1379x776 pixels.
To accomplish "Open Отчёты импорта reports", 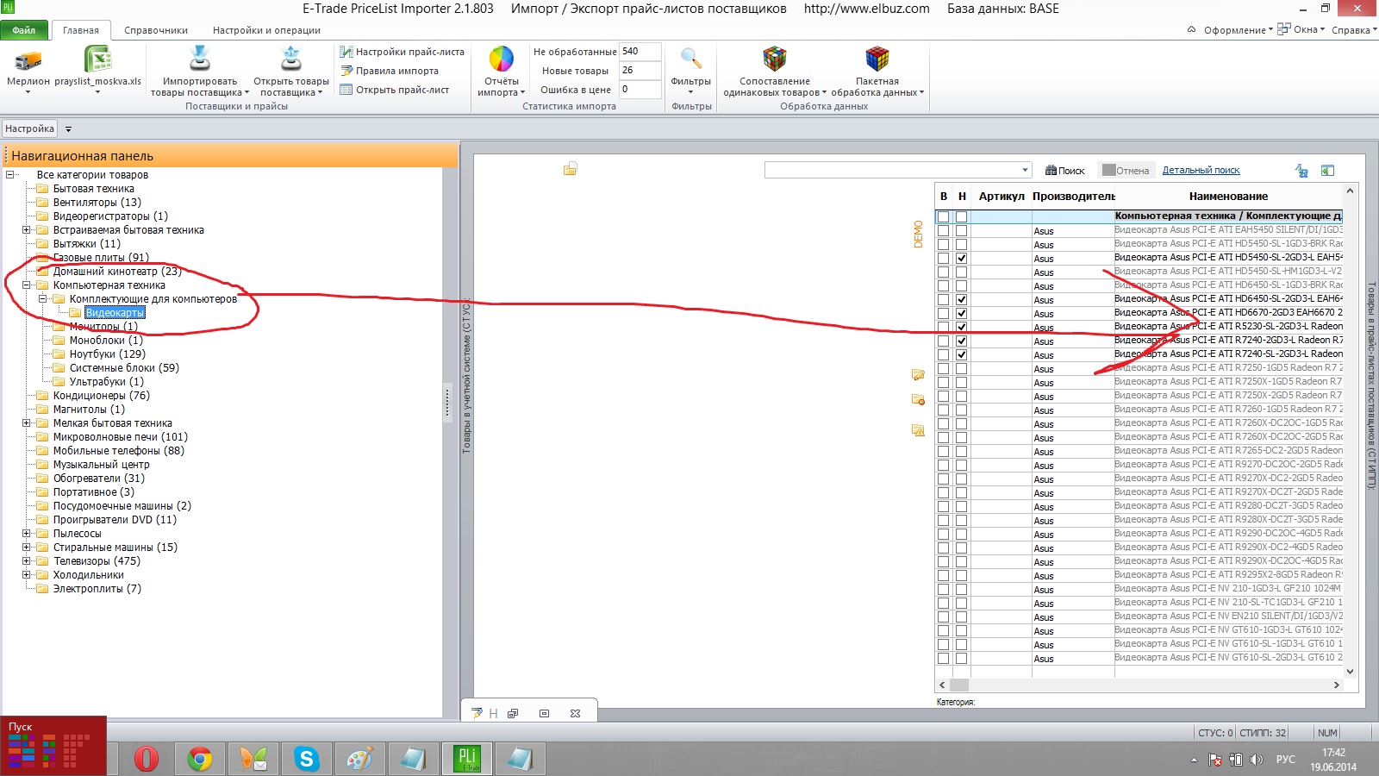I will [x=501, y=71].
